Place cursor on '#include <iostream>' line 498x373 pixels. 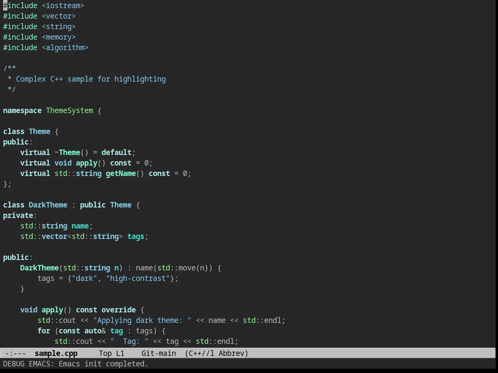click(x=44, y=5)
